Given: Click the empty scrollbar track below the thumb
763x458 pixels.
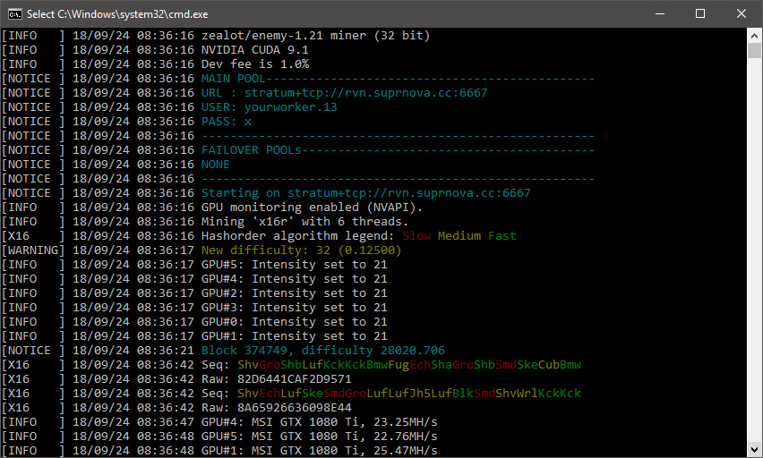Looking at the screenshot, I should pyautogui.click(x=755, y=268).
